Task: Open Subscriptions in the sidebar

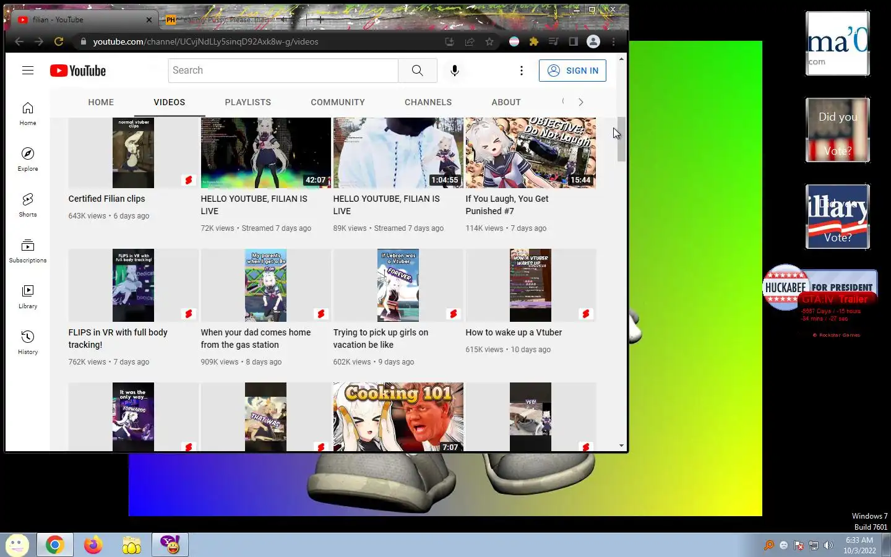Action: (x=28, y=251)
